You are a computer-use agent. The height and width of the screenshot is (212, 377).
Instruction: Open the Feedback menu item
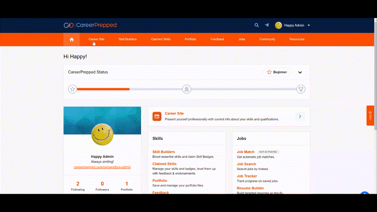point(217,39)
